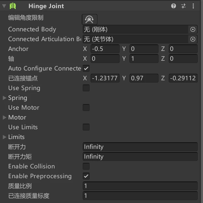Click the Connected Body label
203x203 pixels.
pos(32,29)
